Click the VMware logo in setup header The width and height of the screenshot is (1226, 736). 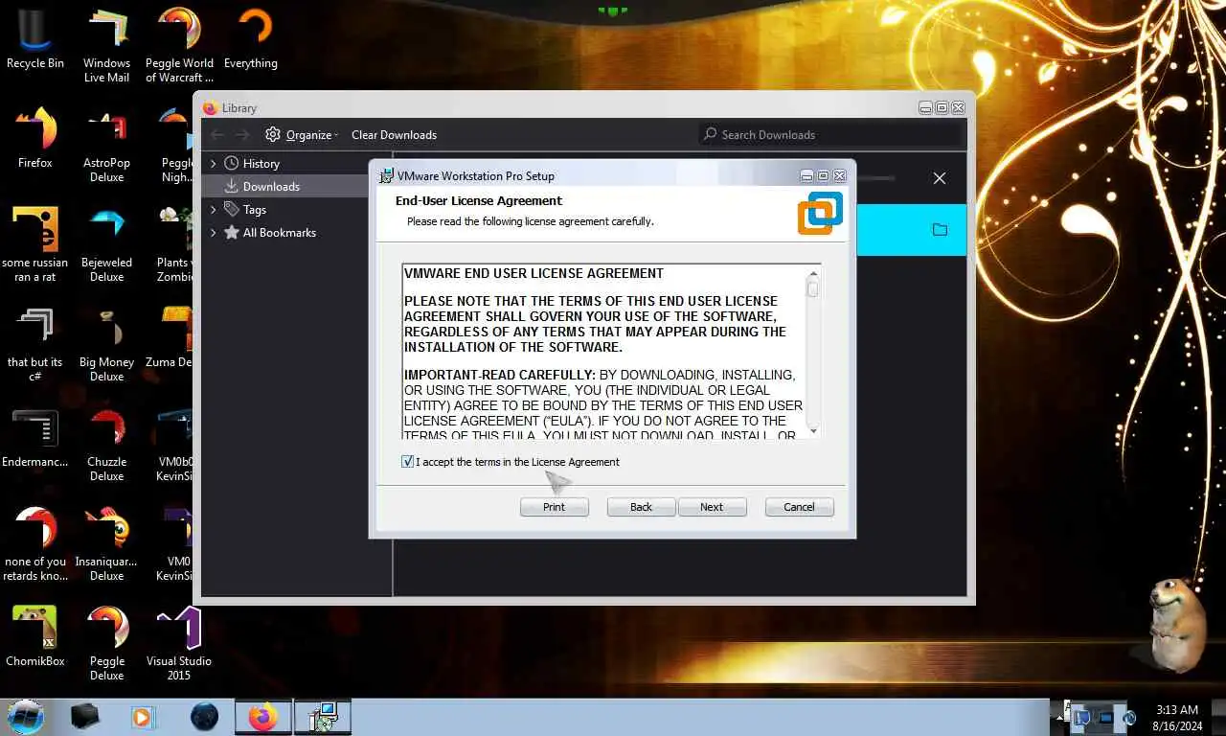click(x=820, y=213)
